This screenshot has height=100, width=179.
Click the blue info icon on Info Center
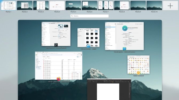(x=124, y=49)
